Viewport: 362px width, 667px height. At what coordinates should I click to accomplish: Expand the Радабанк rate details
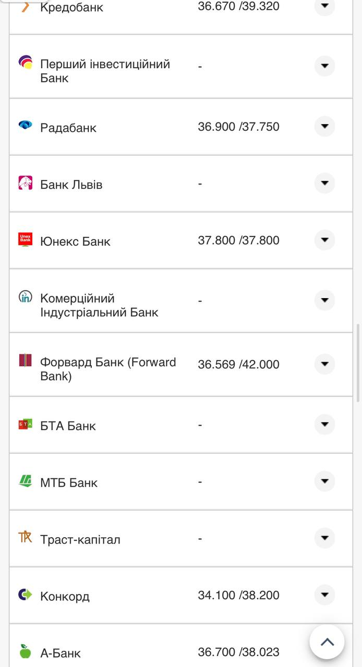[324, 126]
